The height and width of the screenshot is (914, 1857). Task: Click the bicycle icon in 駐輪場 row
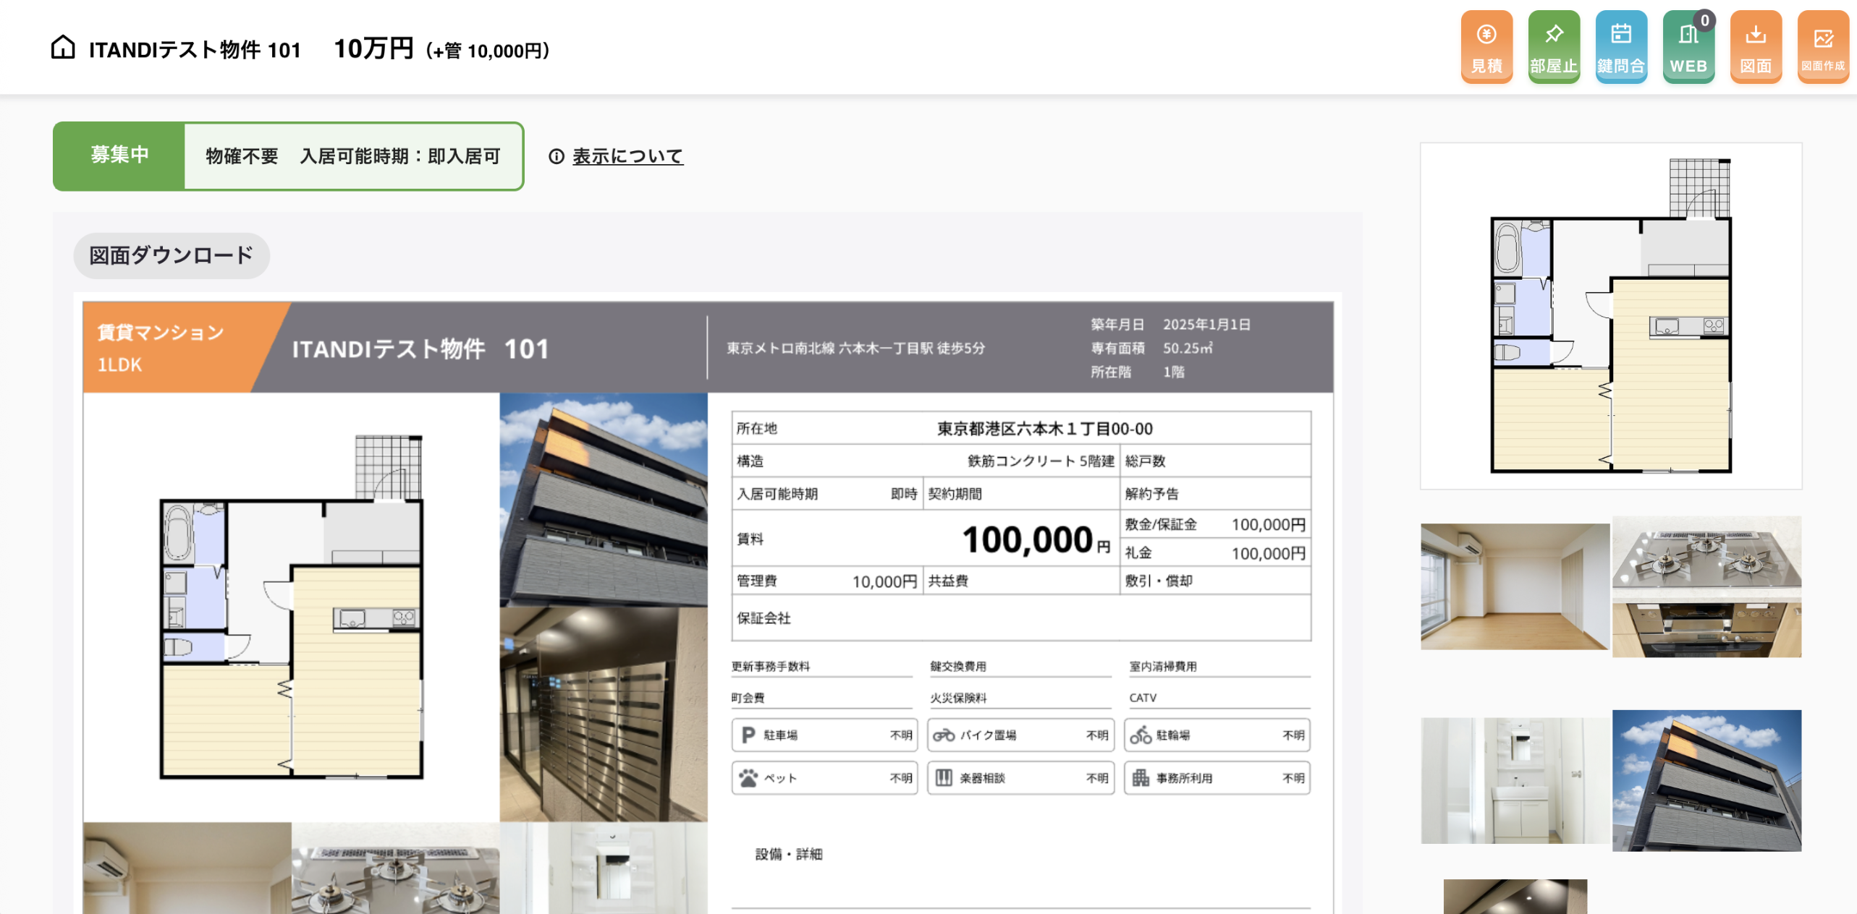[x=1141, y=735]
